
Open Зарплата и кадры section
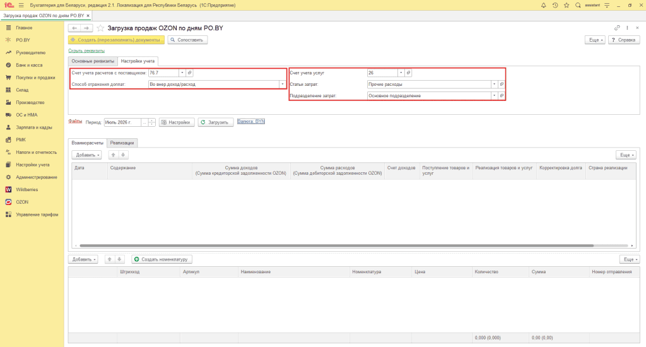34,127
